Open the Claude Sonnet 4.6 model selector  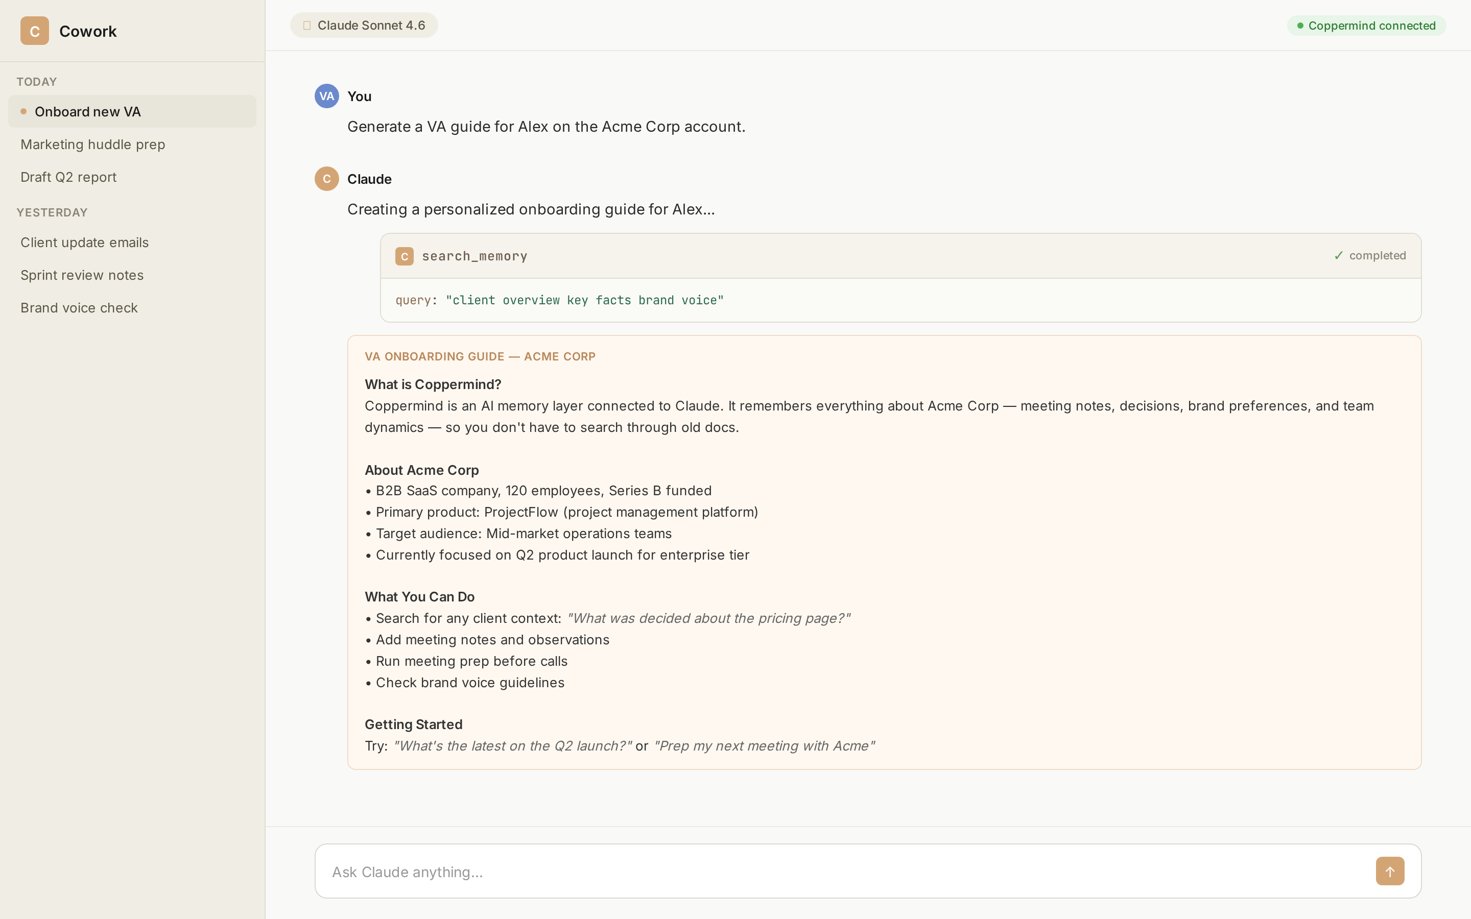pos(364,26)
